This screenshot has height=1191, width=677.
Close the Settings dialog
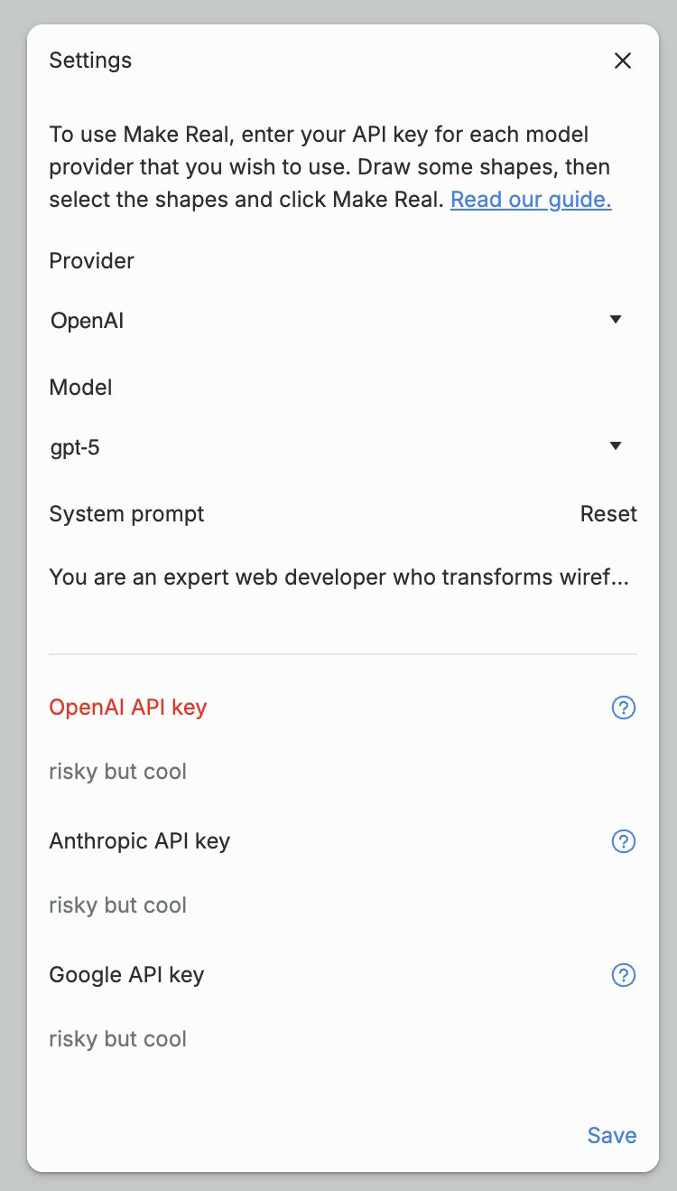(622, 61)
